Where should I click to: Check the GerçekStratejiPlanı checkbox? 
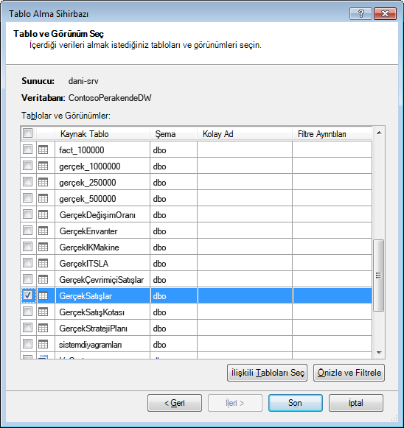point(27,328)
